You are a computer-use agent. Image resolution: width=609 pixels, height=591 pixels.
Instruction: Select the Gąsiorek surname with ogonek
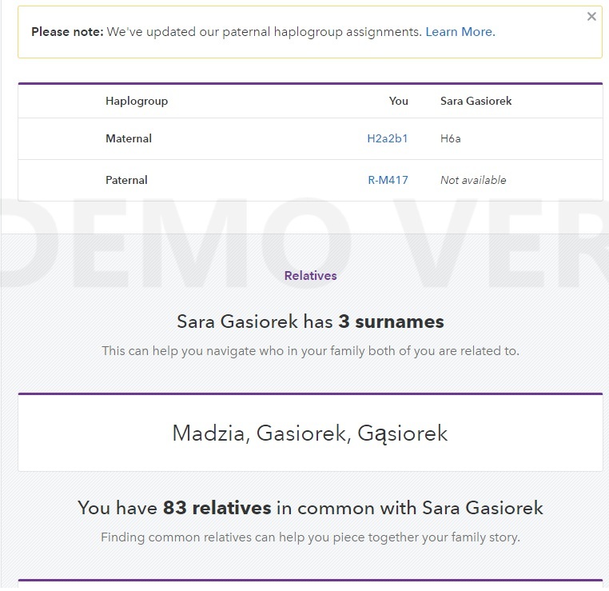point(402,433)
